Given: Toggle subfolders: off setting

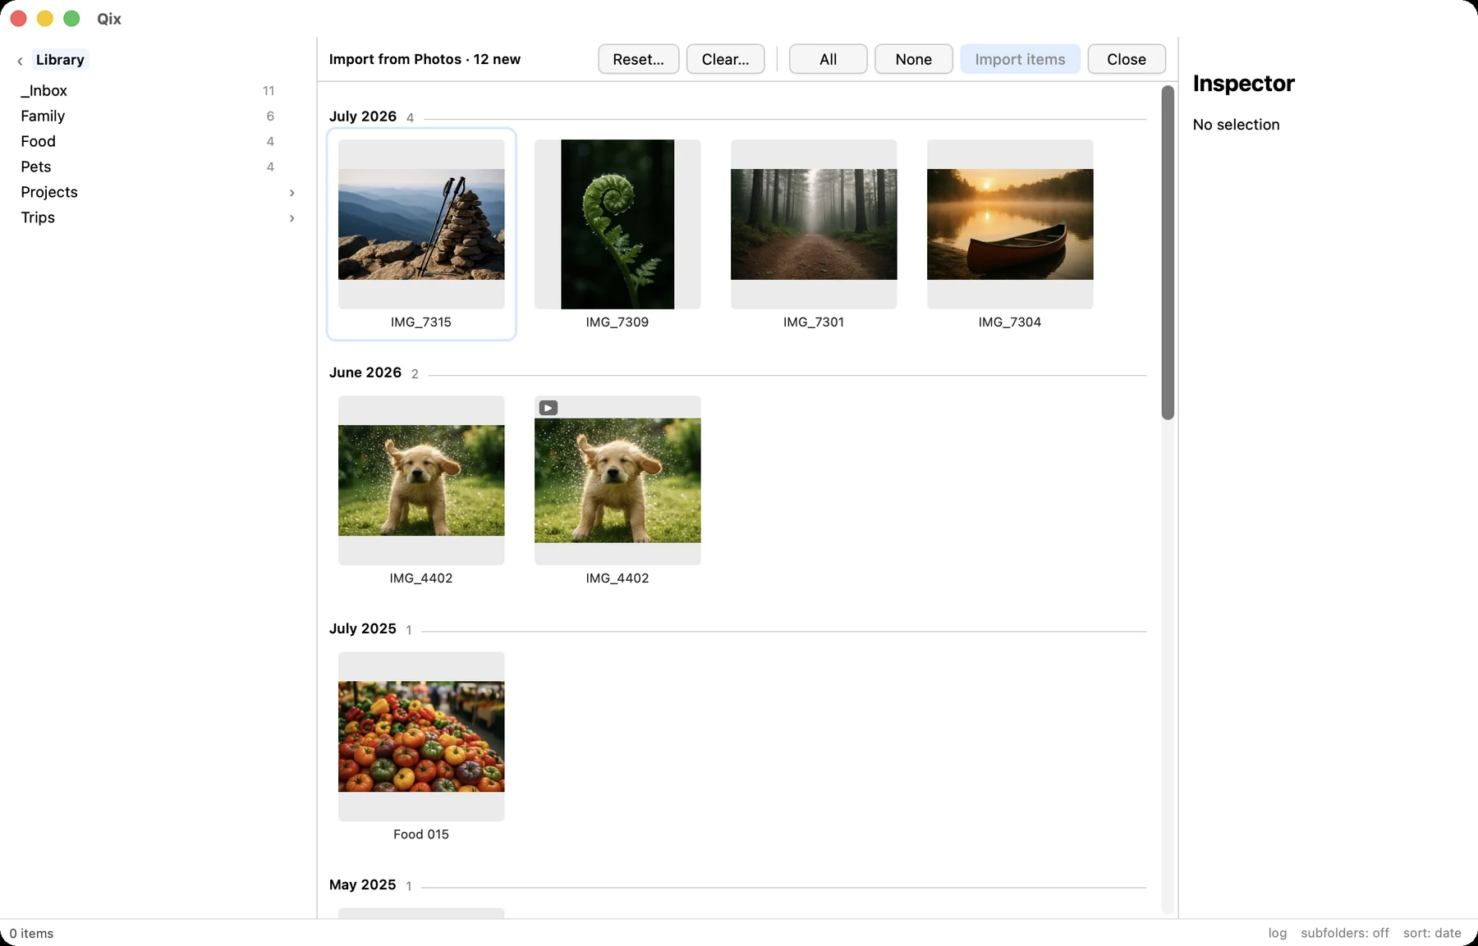Looking at the screenshot, I should click(1344, 933).
